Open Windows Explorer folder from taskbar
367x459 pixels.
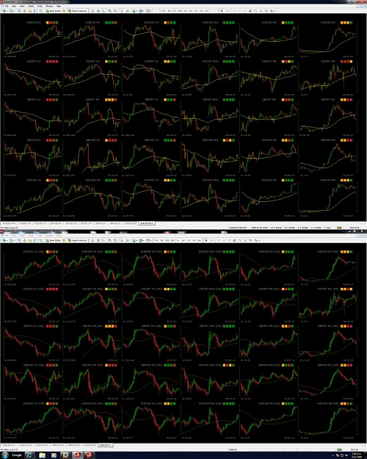(42, 455)
